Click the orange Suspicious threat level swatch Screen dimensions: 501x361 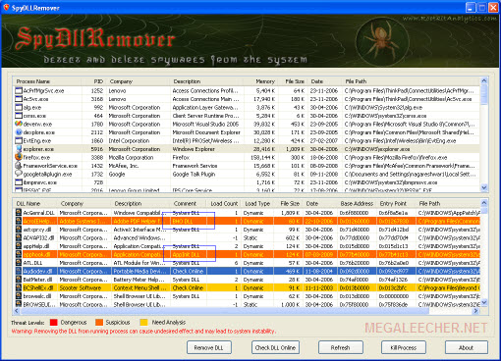pyautogui.click(x=99, y=323)
